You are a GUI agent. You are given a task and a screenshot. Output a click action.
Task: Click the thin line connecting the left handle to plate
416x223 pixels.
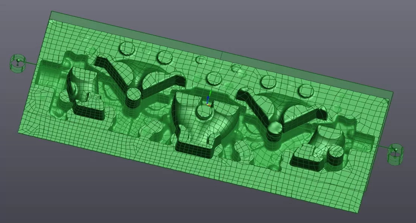(x=31, y=63)
